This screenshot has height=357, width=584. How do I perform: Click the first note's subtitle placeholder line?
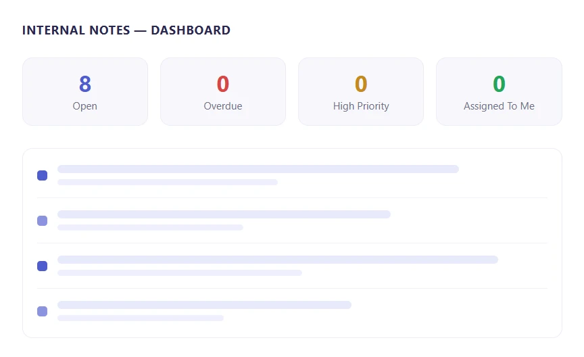coord(168,183)
